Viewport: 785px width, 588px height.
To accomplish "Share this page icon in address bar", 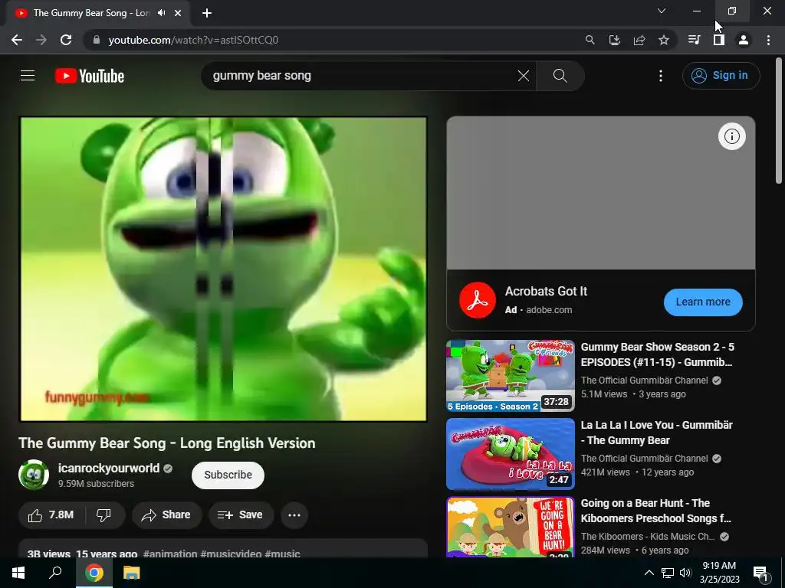I will pos(639,40).
